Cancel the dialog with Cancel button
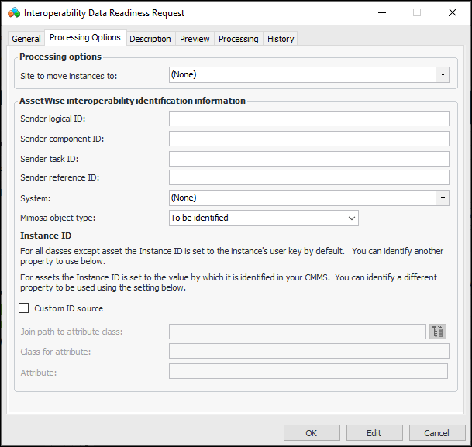Viewport: 472px width, 447px height. pos(437,433)
